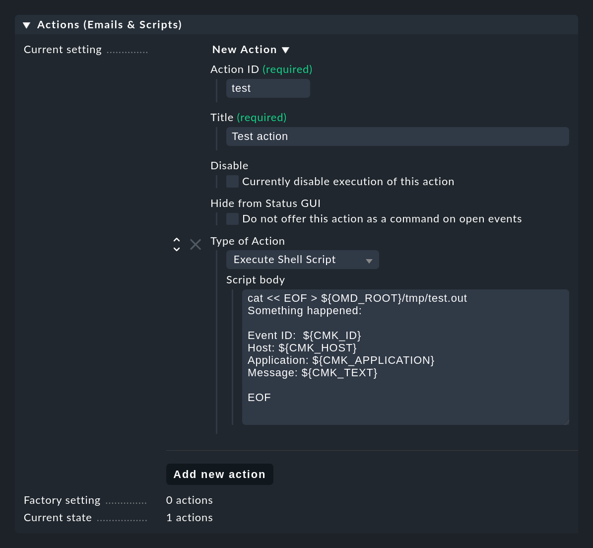Click the move-up arrow beside Type of Action
The image size is (593, 548).
point(177,240)
